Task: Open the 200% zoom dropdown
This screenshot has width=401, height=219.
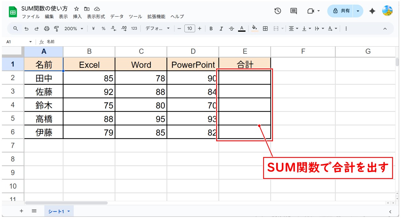Action: [73, 29]
